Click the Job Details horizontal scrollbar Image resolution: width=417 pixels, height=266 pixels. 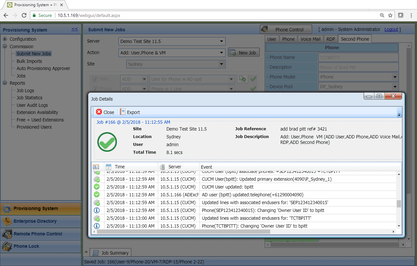coord(184,232)
